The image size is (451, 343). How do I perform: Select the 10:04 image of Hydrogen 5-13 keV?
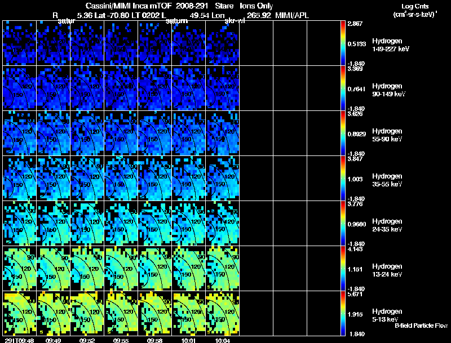223,313
